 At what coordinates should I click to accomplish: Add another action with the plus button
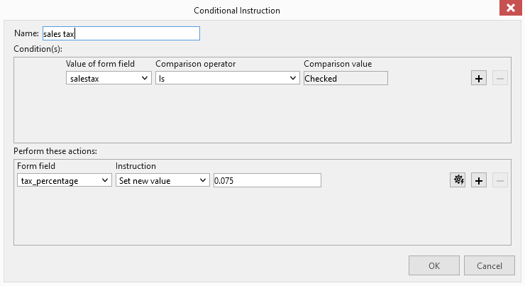(x=478, y=180)
